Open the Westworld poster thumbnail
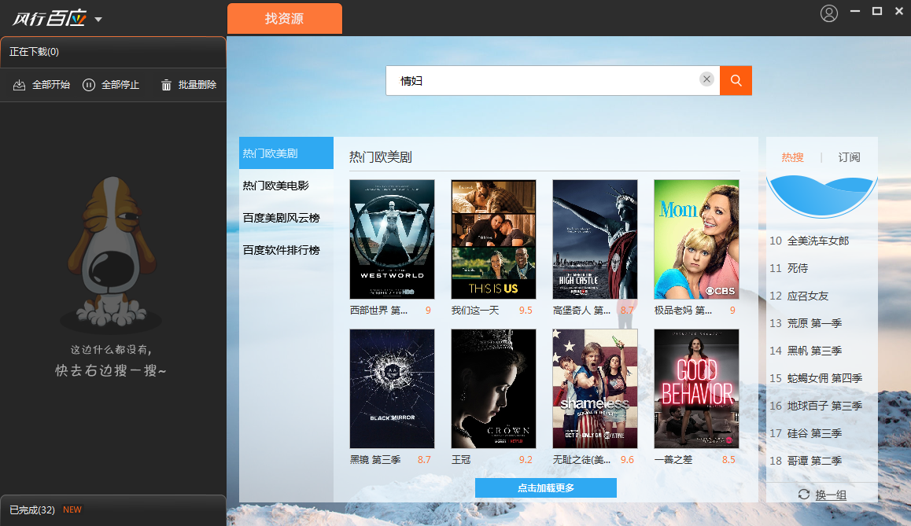The width and height of the screenshot is (911, 526). coord(393,239)
